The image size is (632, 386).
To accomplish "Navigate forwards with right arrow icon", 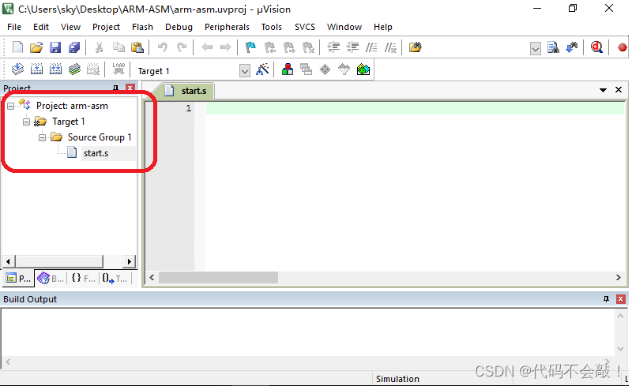I will point(226,47).
